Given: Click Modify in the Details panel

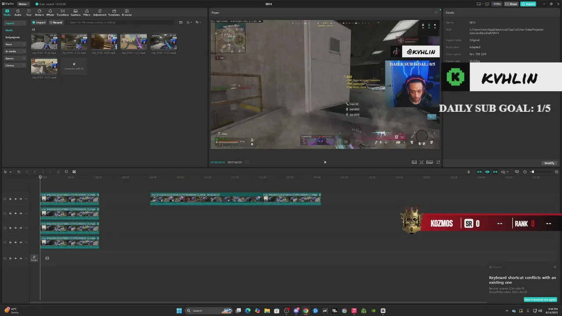Looking at the screenshot, I should (x=549, y=163).
